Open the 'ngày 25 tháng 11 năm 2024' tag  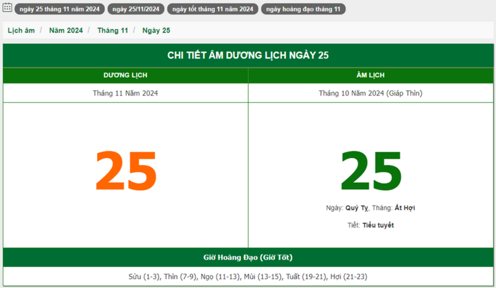click(59, 9)
